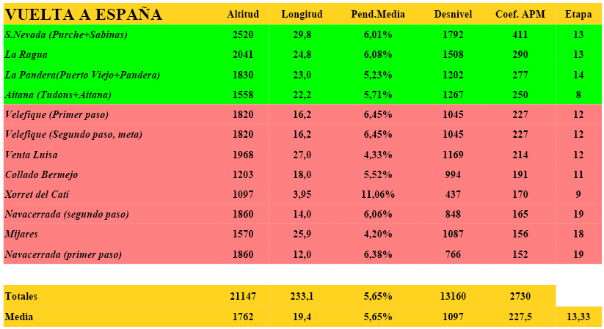This screenshot has height=329, width=604.
Task: Click the Venta Luisa climb name
Action: [x=31, y=155]
